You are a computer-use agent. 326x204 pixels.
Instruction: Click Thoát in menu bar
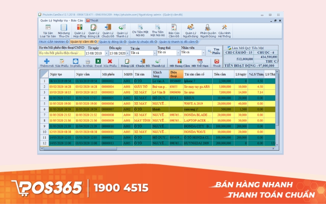click(93, 20)
